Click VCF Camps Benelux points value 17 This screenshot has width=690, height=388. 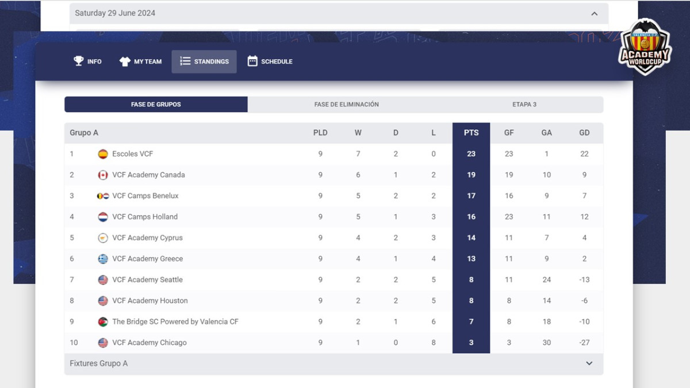[x=471, y=196]
